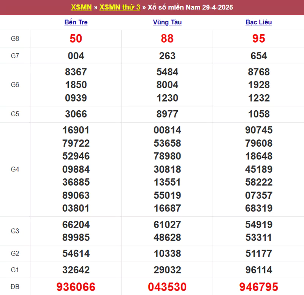Click Bến Tre G7 result 004

[76, 56]
